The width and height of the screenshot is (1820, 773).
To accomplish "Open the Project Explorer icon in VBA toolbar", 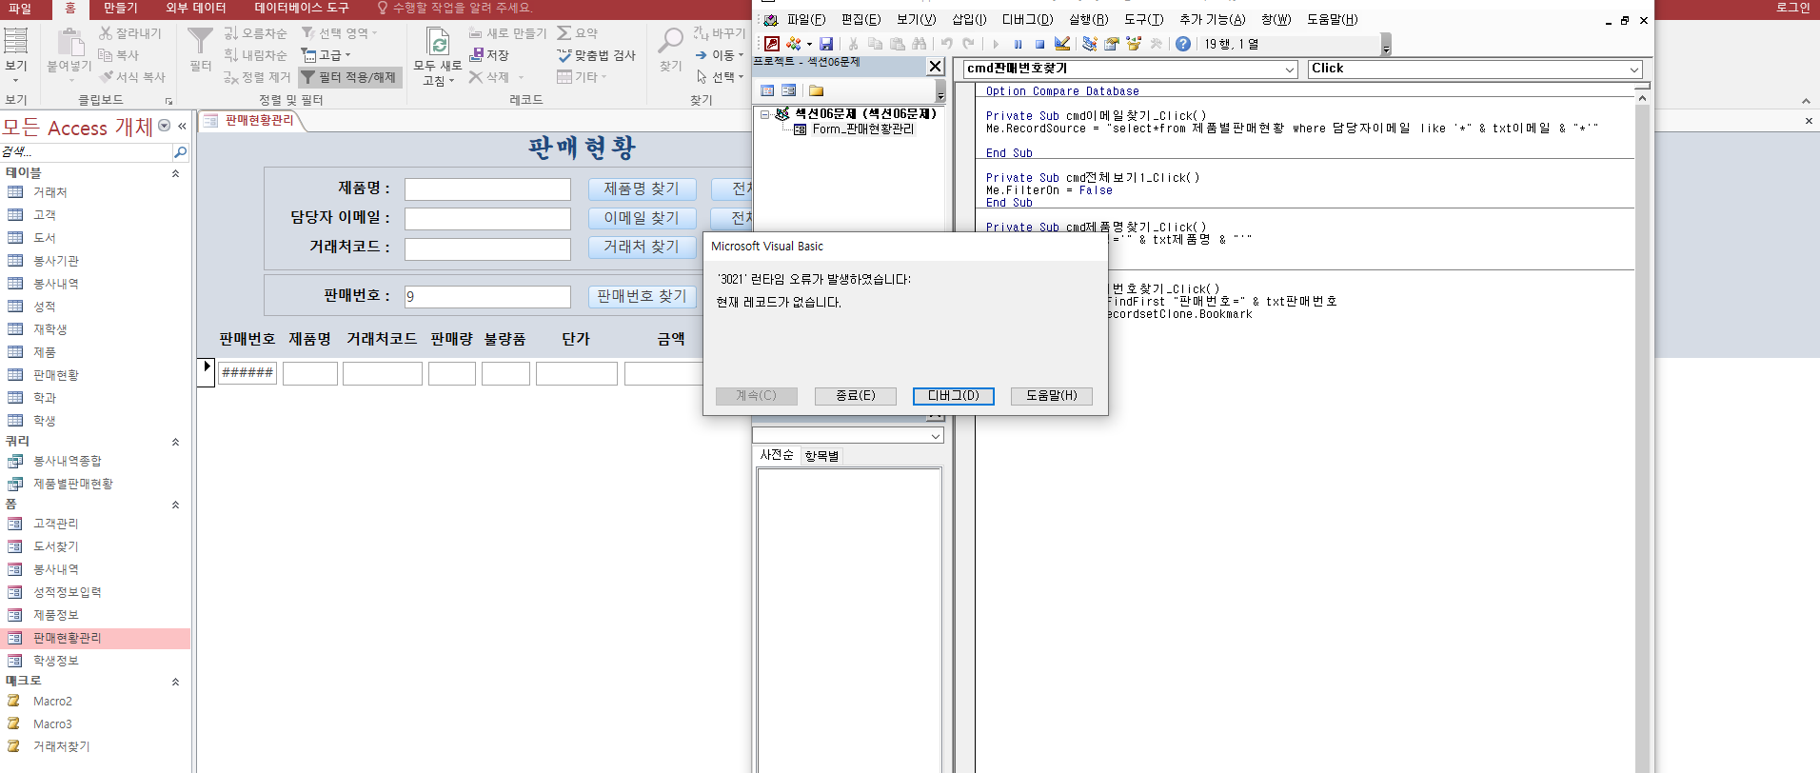I will 1090,44.
